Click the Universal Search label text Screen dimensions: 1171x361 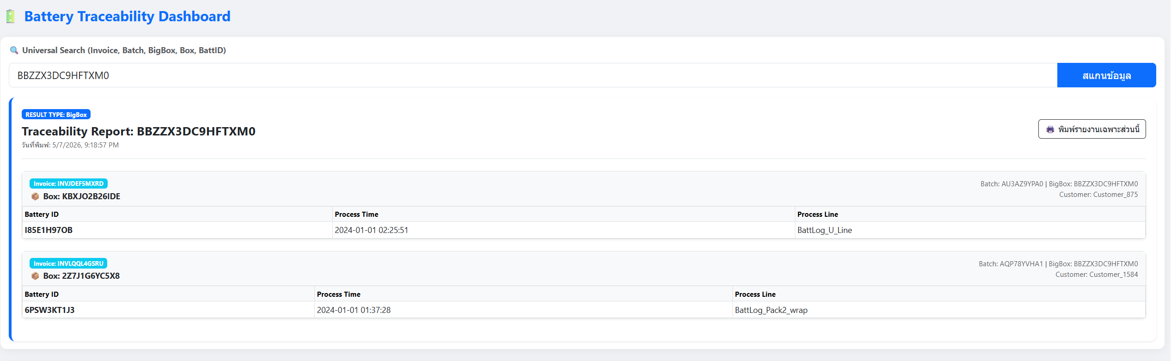tap(124, 50)
